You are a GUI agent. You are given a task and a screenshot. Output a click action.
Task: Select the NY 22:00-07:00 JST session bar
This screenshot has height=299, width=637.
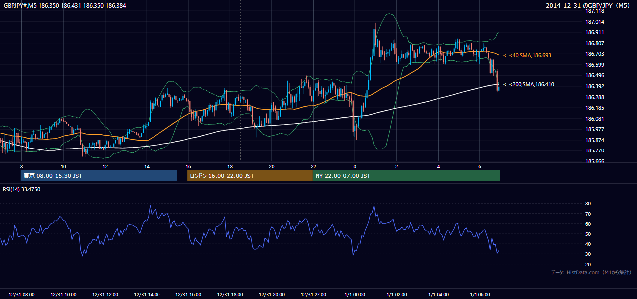(x=406, y=176)
